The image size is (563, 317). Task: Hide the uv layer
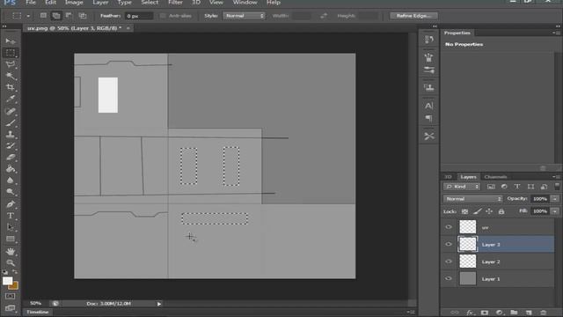[449, 227]
